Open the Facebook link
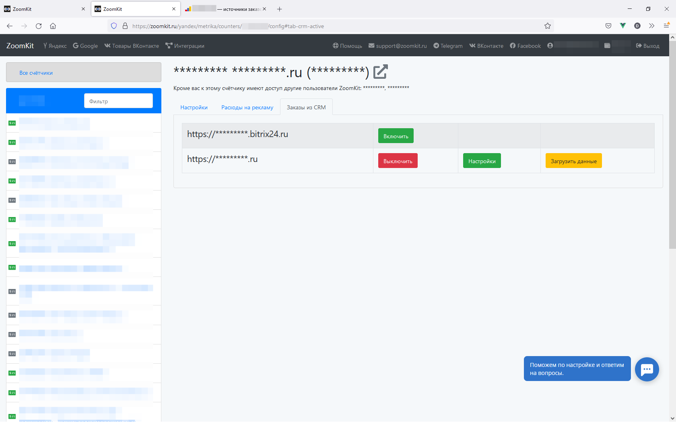This screenshot has width=676, height=422. (526, 46)
